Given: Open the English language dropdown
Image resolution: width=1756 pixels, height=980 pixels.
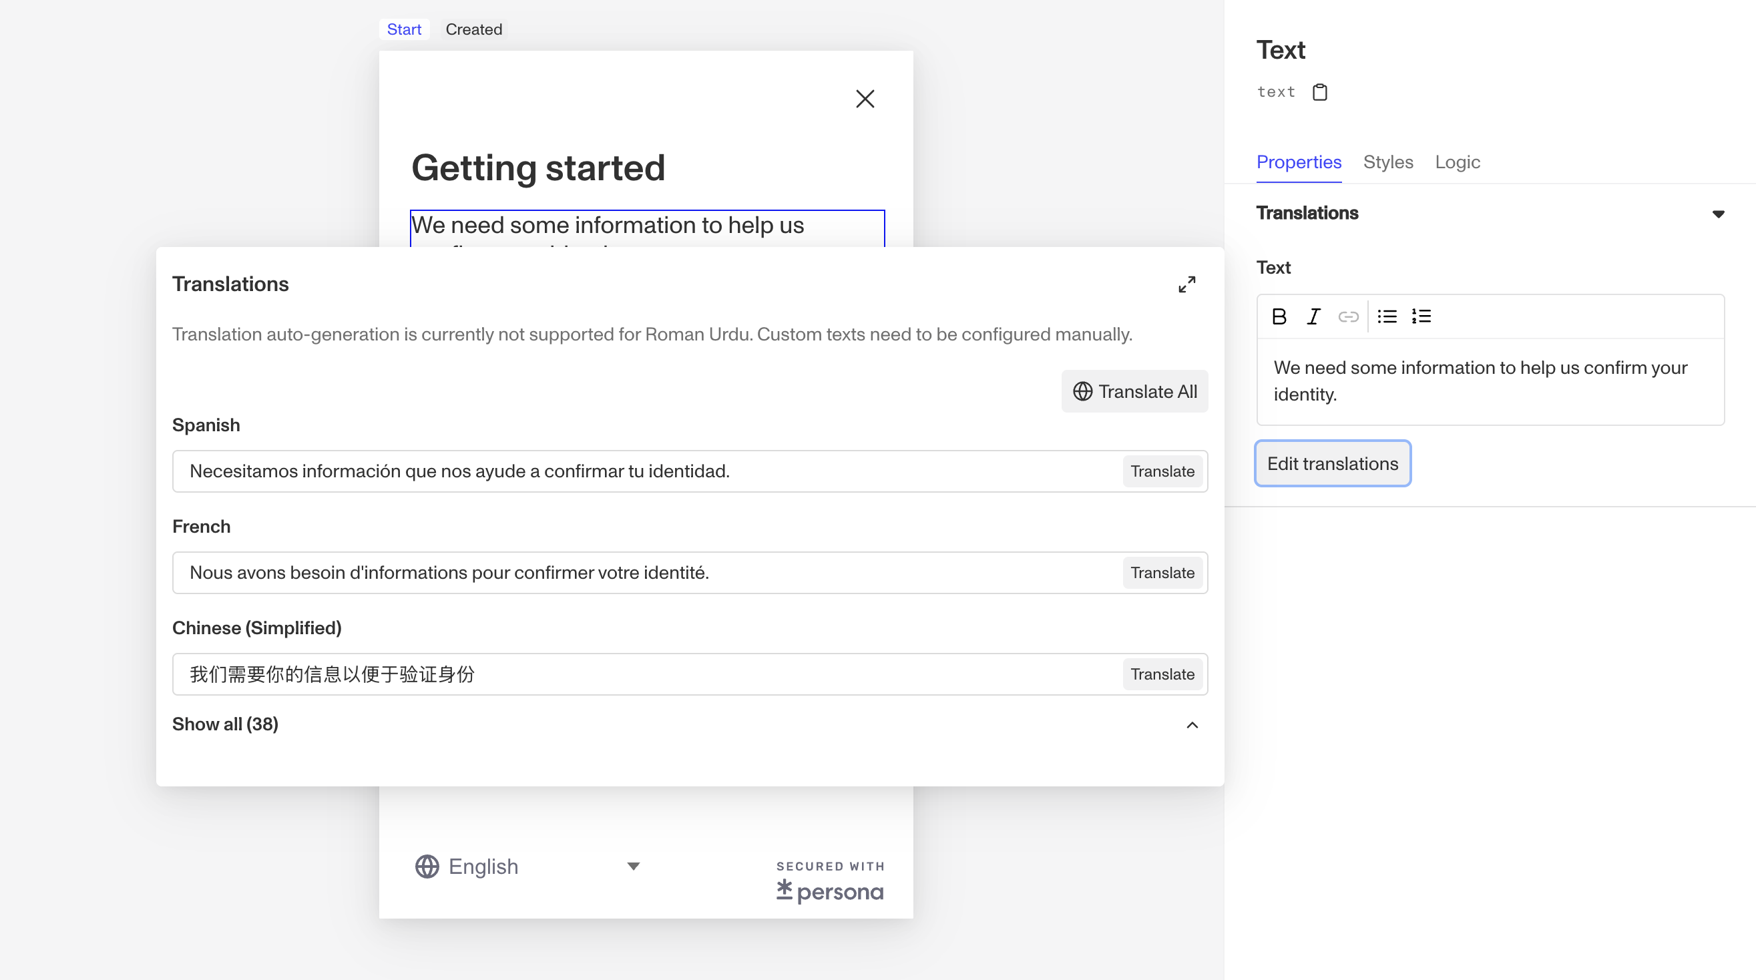Looking at the screenshot, I should (x=633, y=867).
